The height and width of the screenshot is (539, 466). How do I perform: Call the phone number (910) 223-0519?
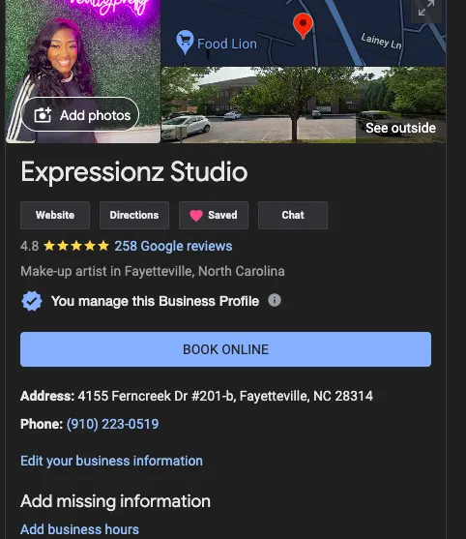(113, 424)
